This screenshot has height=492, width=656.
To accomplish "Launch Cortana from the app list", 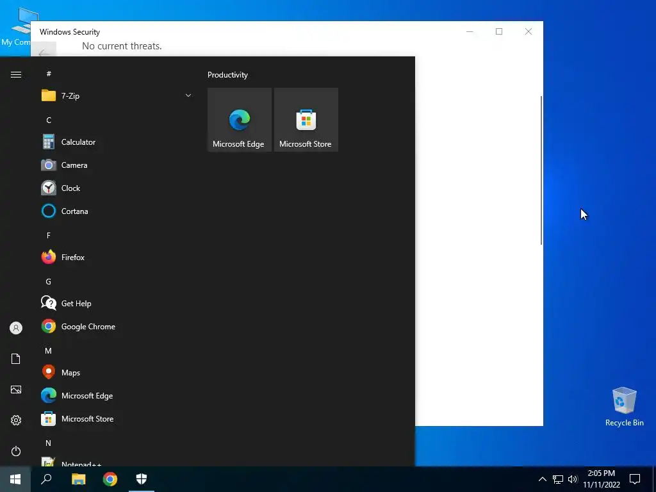I will tap(117, 211).
